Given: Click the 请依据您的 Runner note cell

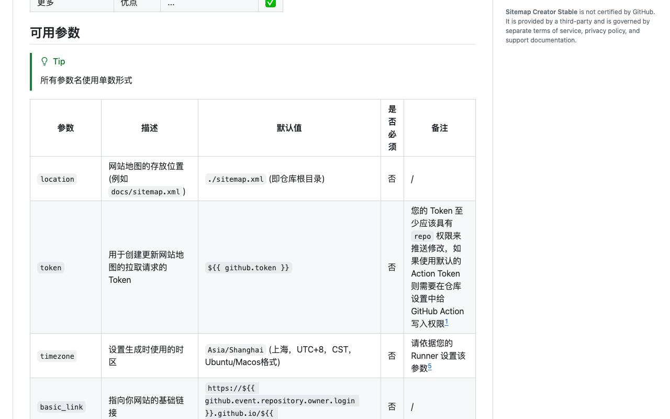Looking at the screenshot, I should pos(440,356).
